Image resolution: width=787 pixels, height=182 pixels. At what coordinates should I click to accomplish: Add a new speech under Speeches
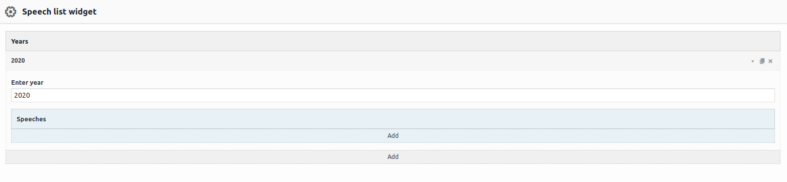(393, 136)
